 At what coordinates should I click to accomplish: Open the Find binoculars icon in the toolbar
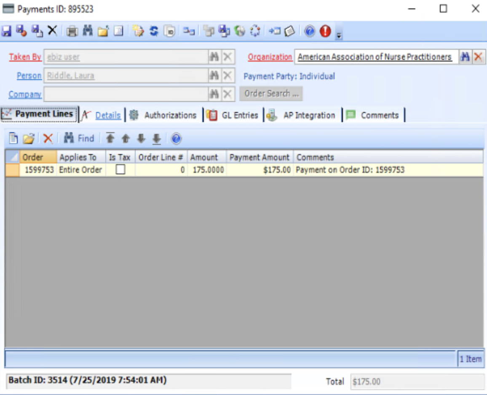click(x=88, y=31)
